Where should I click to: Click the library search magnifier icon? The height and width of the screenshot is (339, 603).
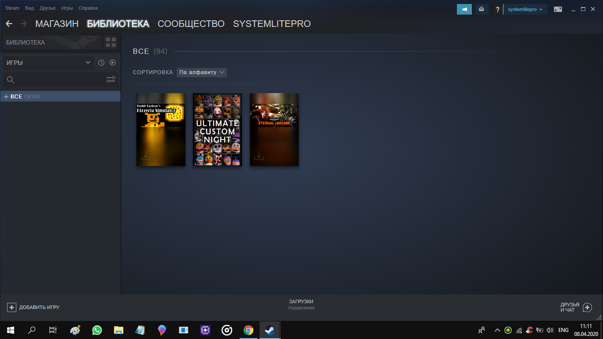(11, 80)
